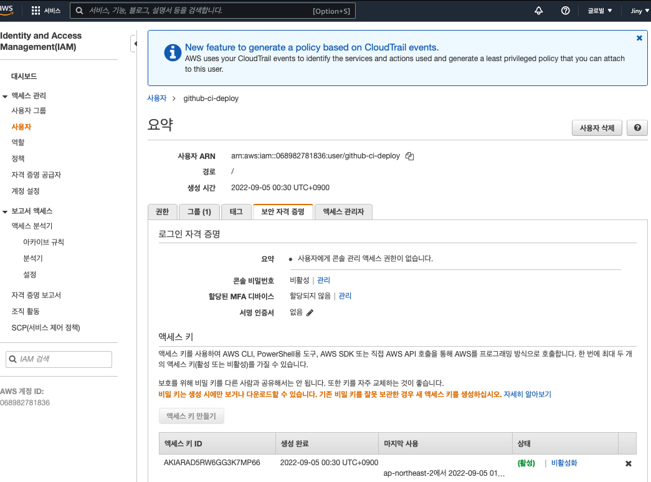Open the 액세스 관리자 tab
Viewport: 651px width, 482px height.
coord(343,212)
